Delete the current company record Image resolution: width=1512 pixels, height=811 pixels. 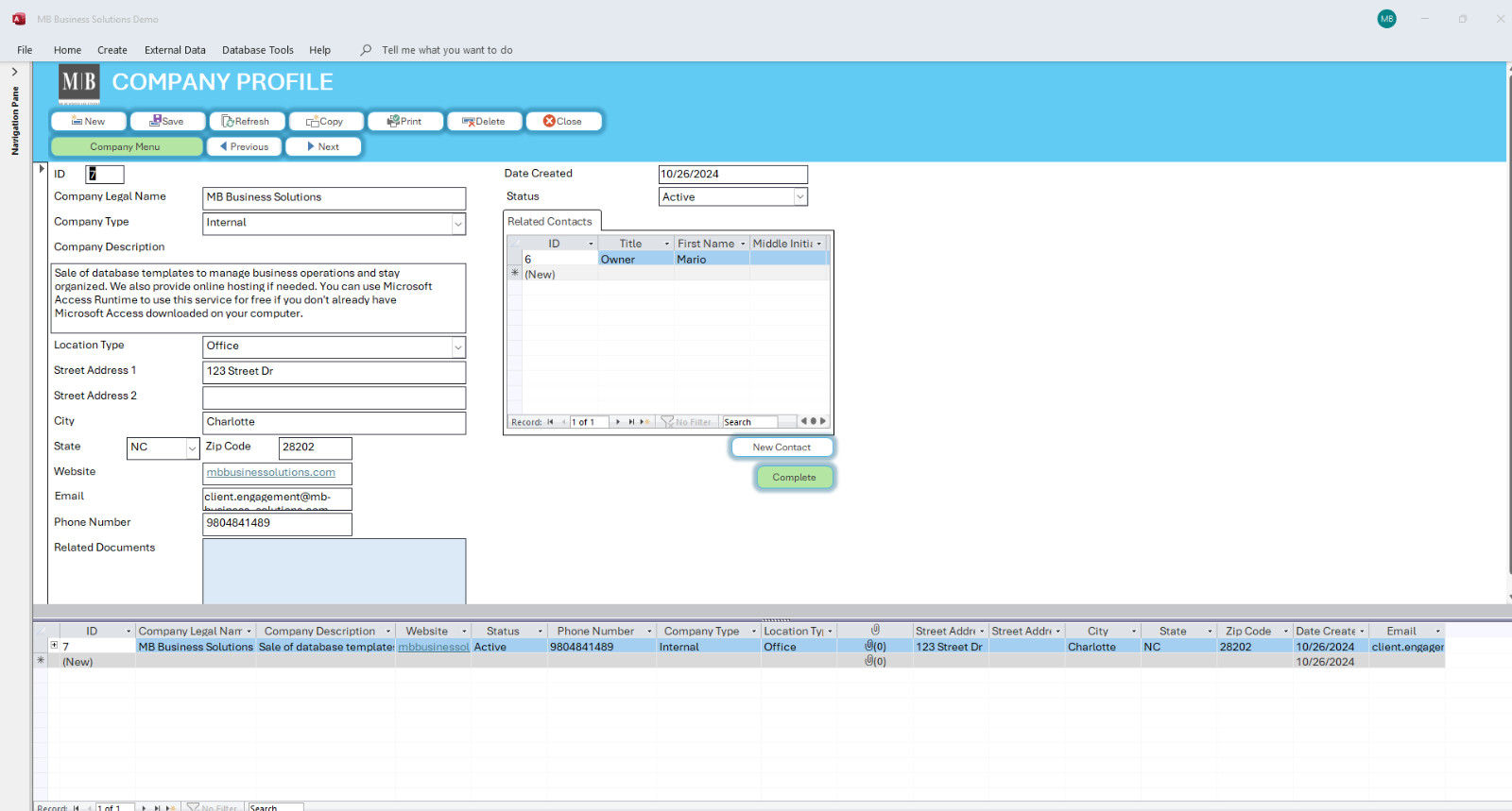(485, 121)
